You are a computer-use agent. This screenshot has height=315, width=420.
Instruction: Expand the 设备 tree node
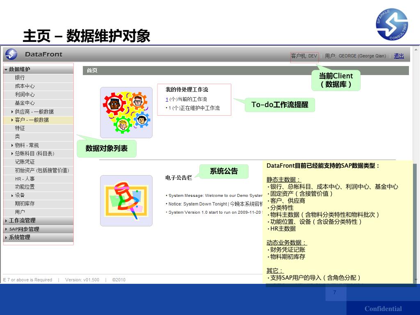pos(12,195)
